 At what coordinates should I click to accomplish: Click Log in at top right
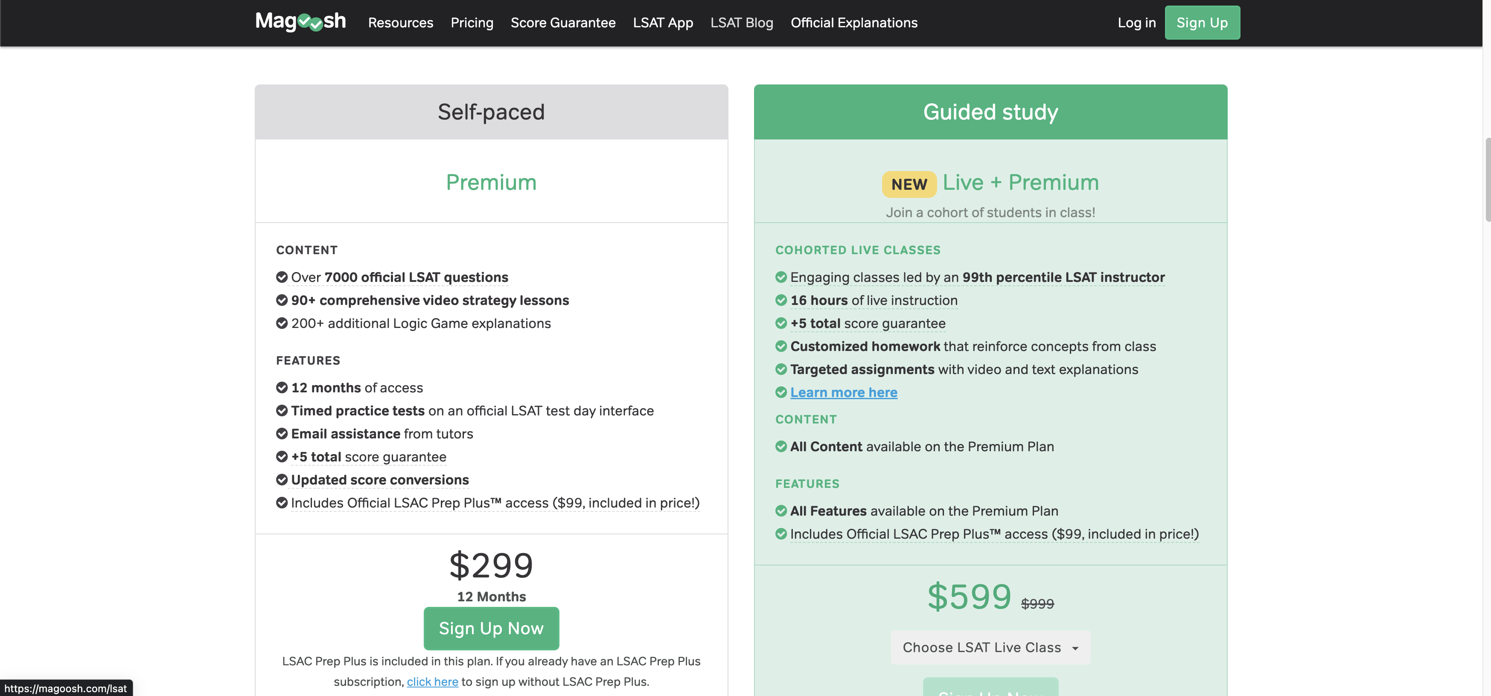(x=1136, y=23)
